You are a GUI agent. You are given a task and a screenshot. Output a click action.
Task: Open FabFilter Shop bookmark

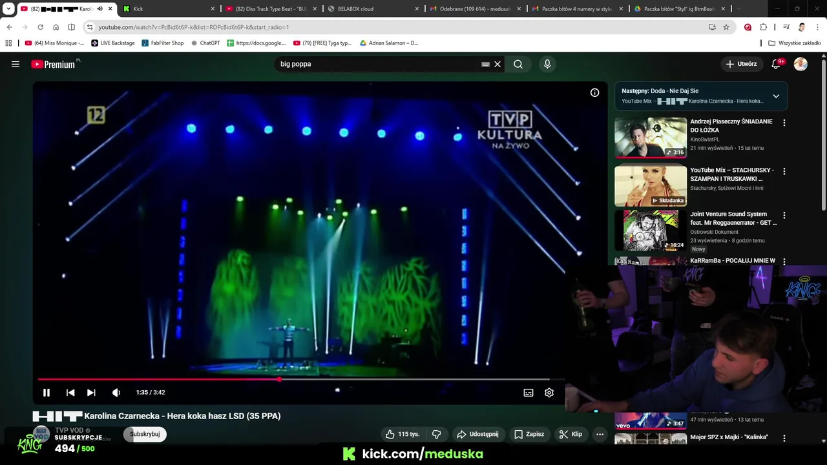[x=163, y=43]
